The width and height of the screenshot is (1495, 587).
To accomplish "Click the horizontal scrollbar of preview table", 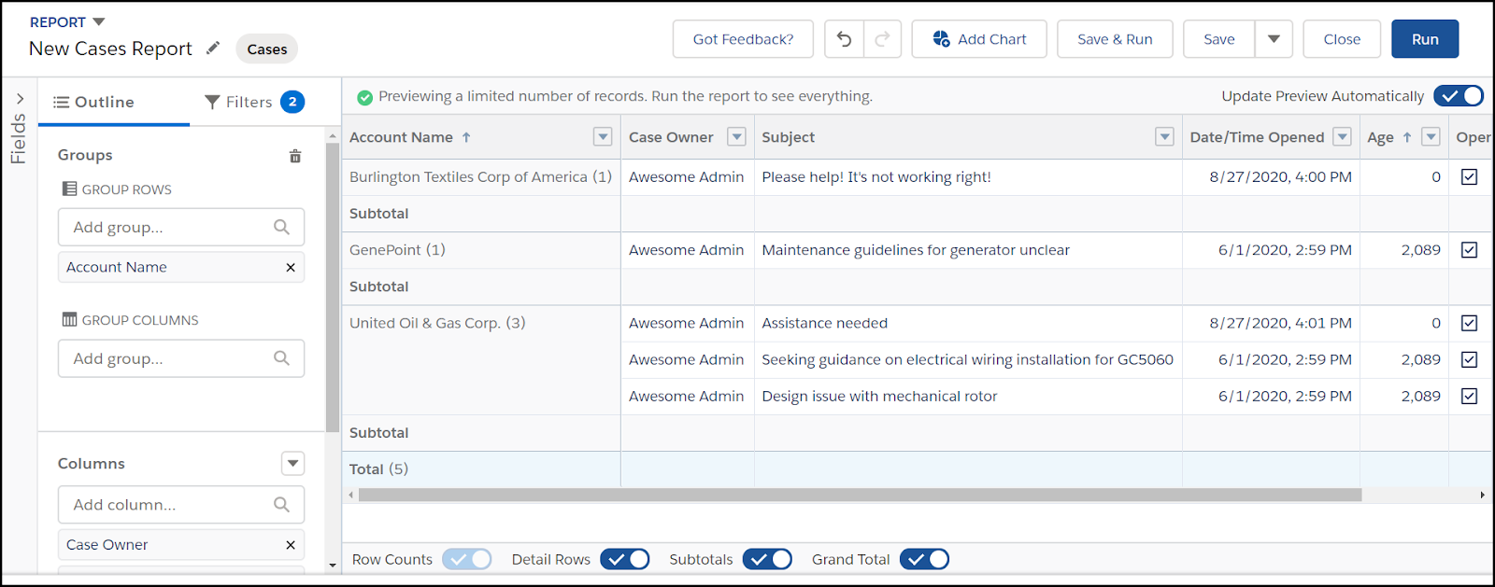I will [860, 495].
